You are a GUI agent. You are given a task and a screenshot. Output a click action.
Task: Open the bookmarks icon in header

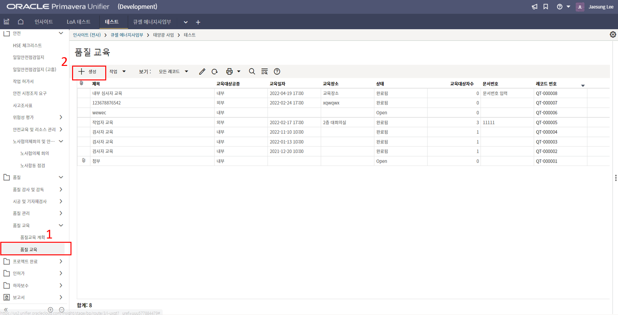click(546, 7)
